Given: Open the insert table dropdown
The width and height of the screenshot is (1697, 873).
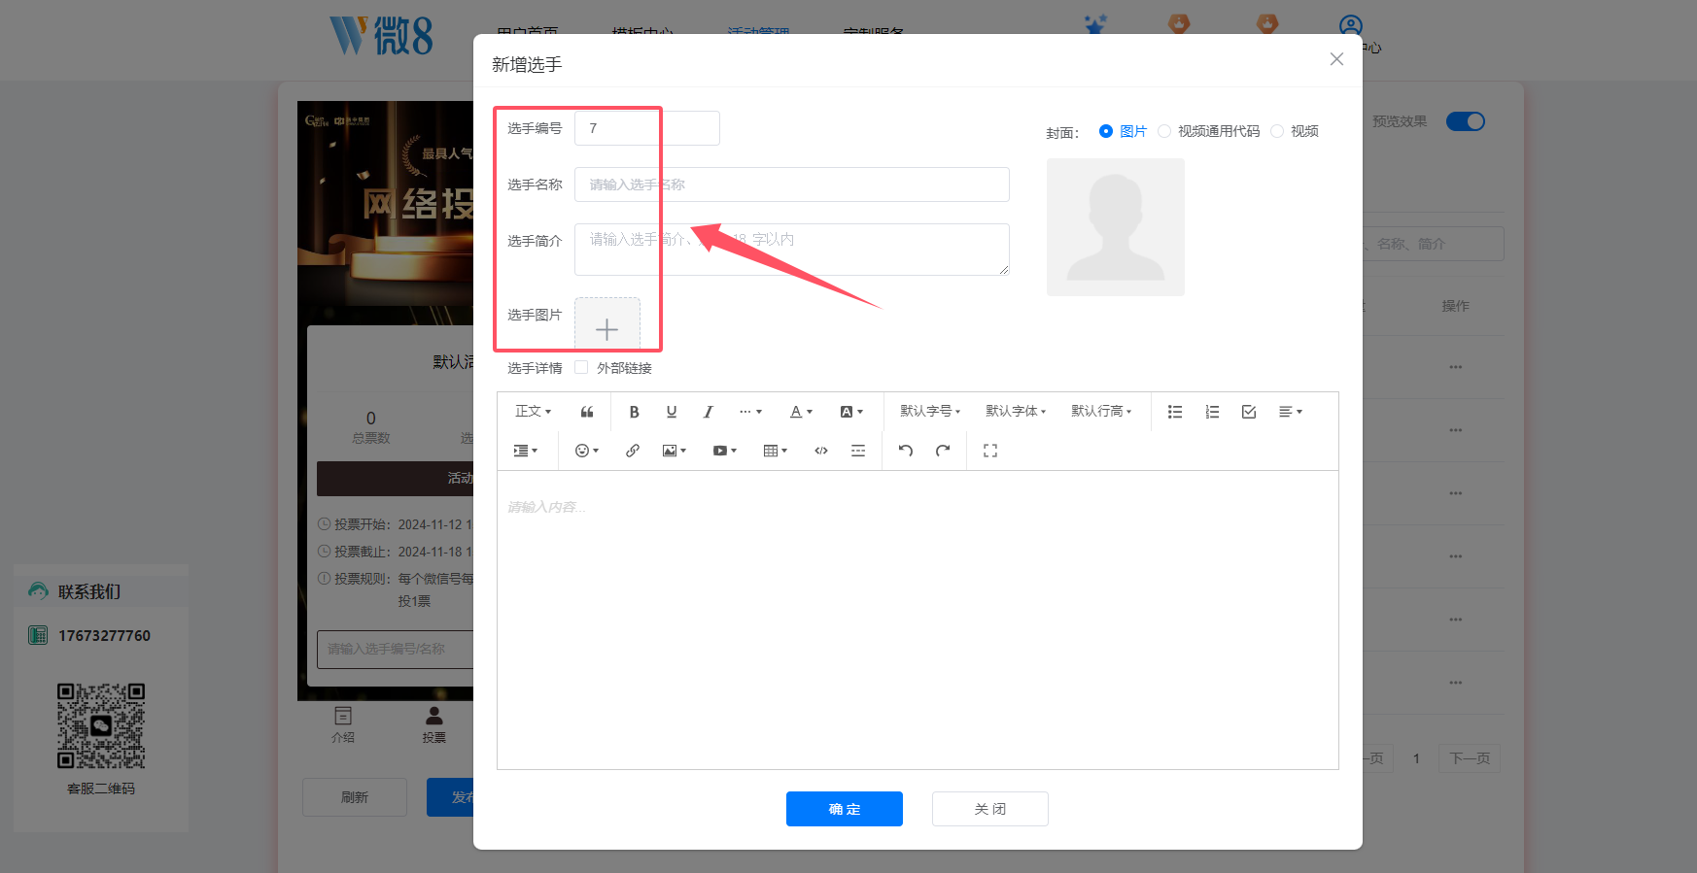Looking at the screenshot, I should coord(776,451).
